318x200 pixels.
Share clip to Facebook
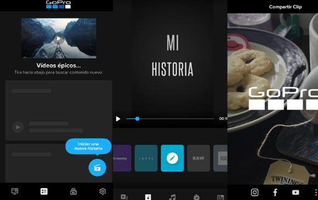(x=275, y=192)
